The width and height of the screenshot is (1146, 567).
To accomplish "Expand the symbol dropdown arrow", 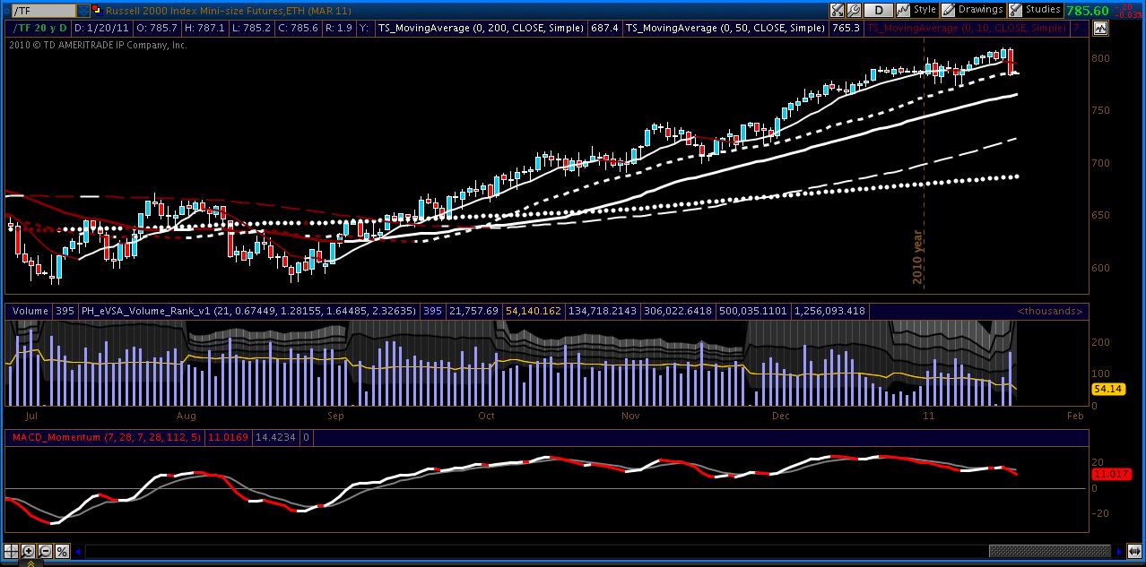I will point(82,11).
